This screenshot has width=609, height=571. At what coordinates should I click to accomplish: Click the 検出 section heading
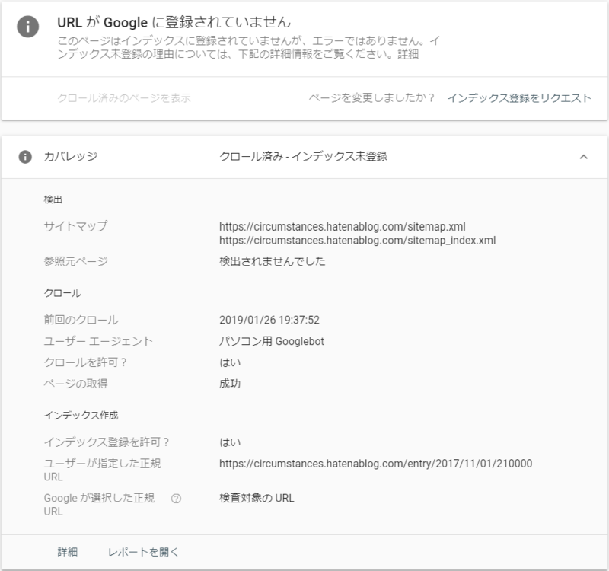coord(53,199)
